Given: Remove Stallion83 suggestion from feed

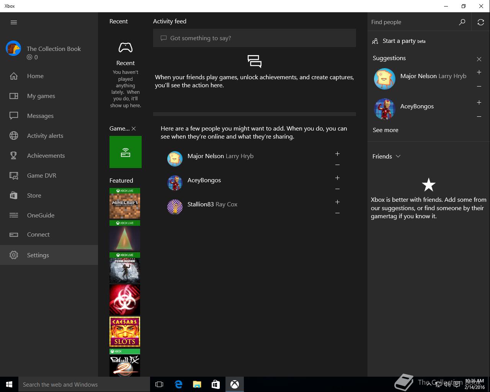Looking at the screenshot, I should 337,213.
